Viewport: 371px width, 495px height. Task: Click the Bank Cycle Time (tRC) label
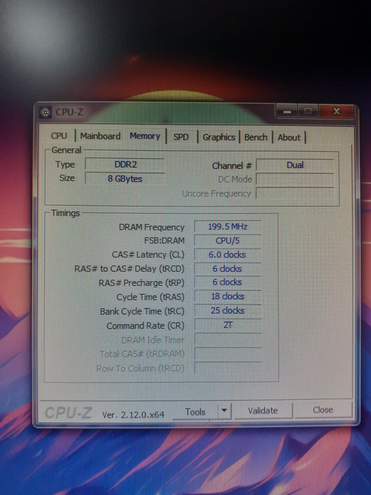coord(142,312)
